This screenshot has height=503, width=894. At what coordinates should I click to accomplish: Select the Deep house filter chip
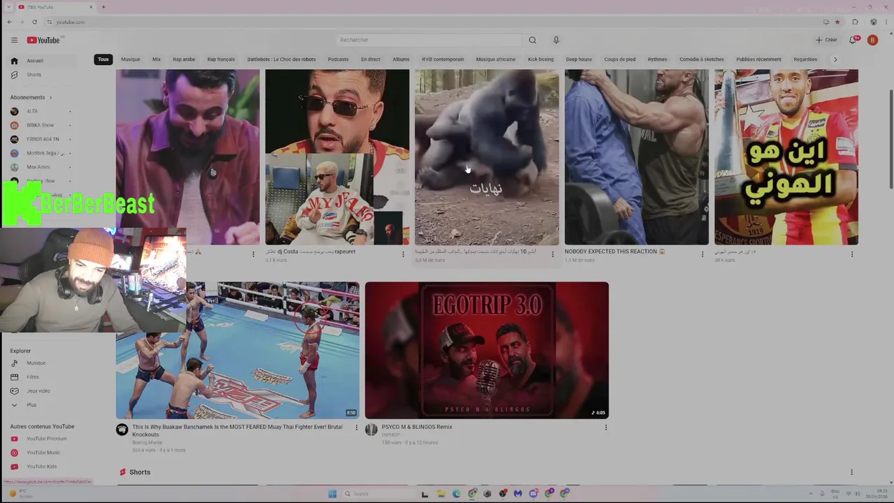579,59
